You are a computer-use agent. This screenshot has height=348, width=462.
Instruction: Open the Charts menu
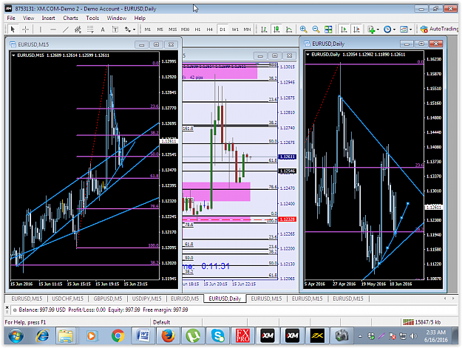pyautogui.click(x=70, y=18)
